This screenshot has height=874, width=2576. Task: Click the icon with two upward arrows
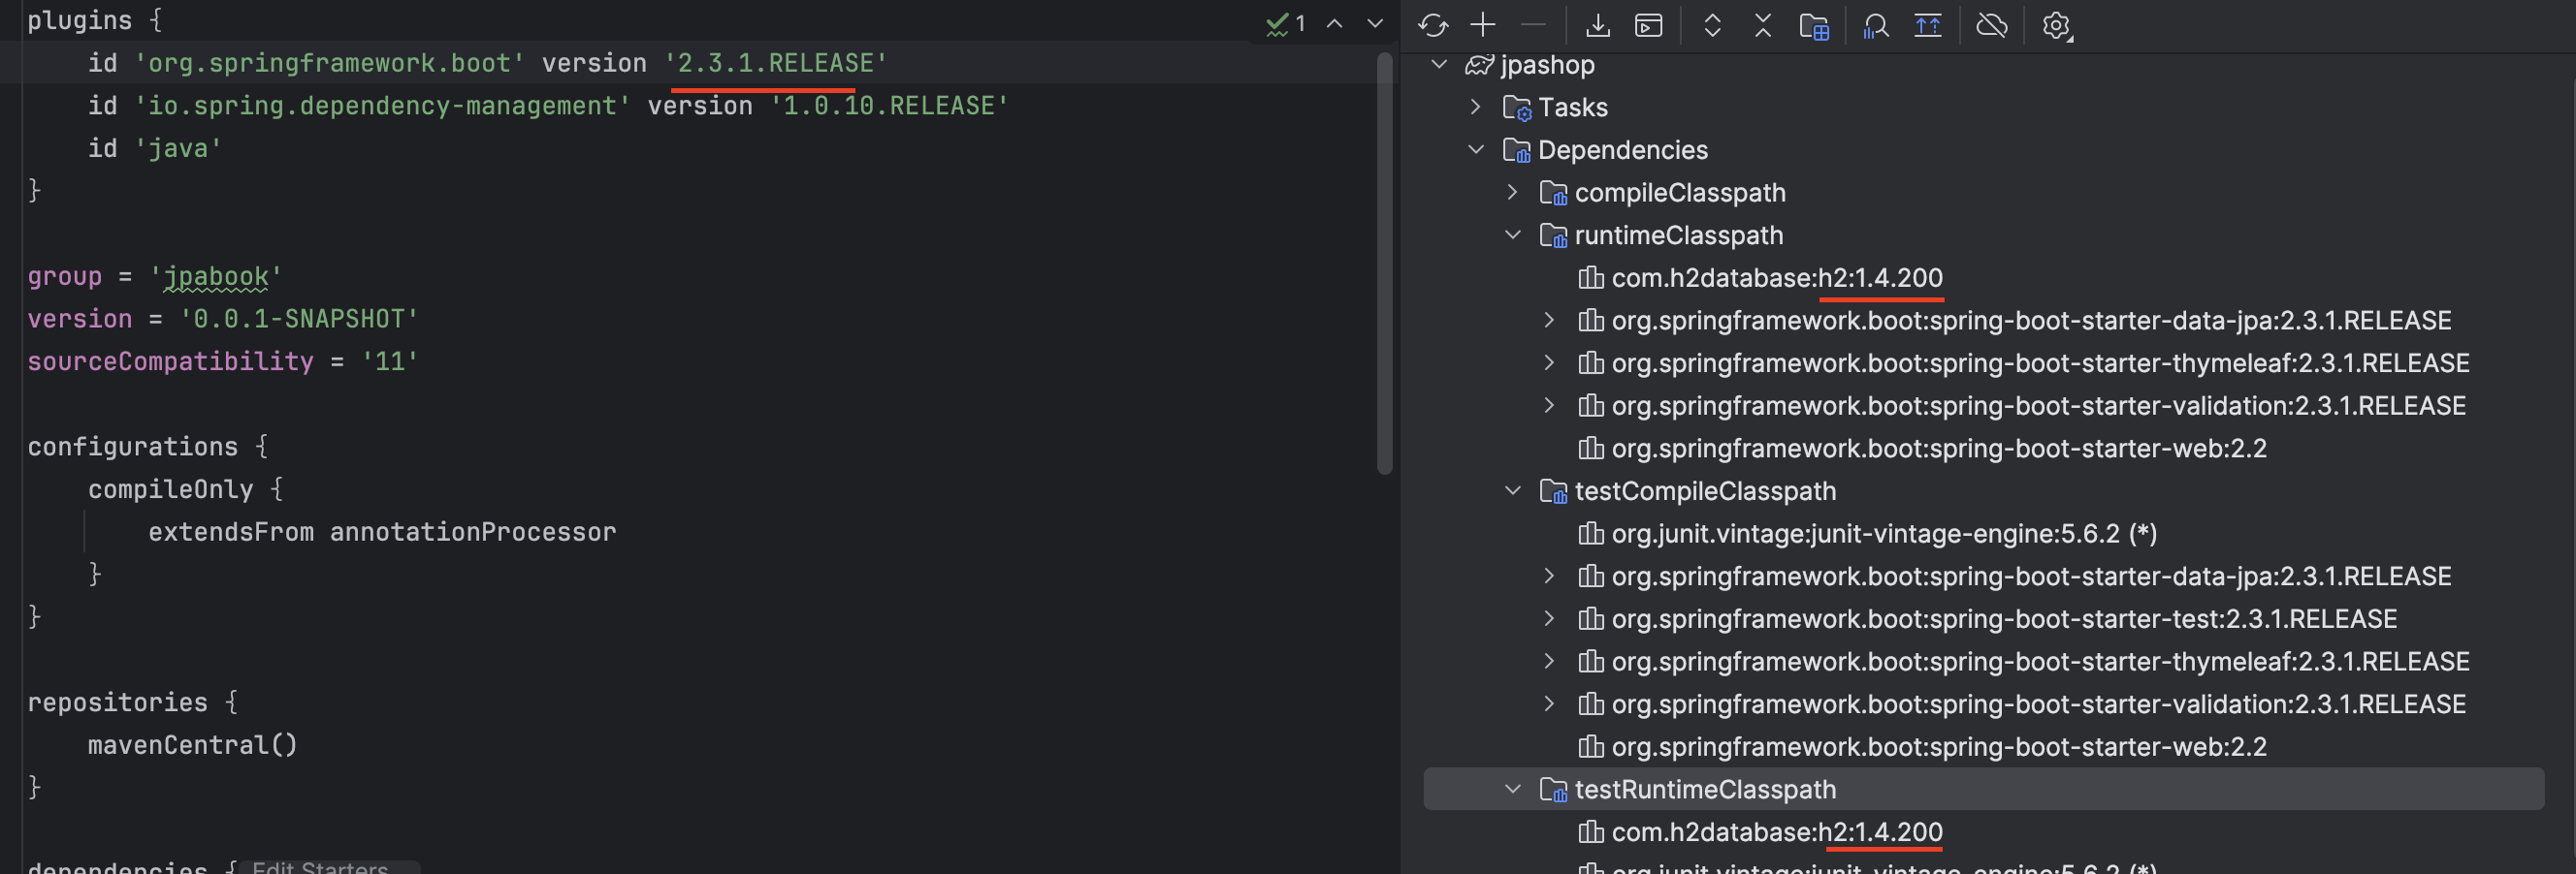(x=1928, y=25)
